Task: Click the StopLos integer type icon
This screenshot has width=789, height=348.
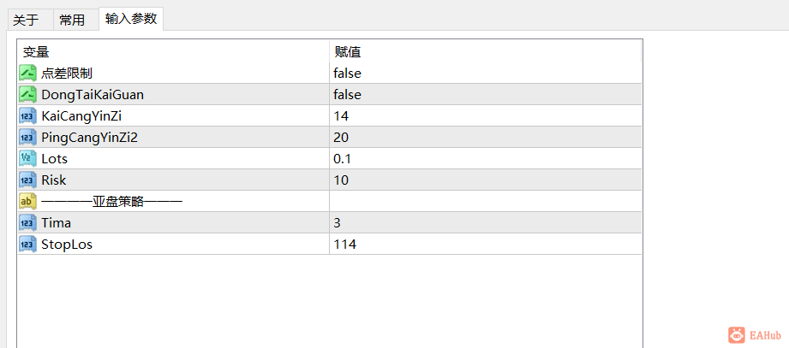Action: click(x=27, y=244)
